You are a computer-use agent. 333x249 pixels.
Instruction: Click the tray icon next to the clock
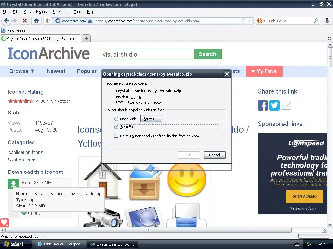(309, 244)
